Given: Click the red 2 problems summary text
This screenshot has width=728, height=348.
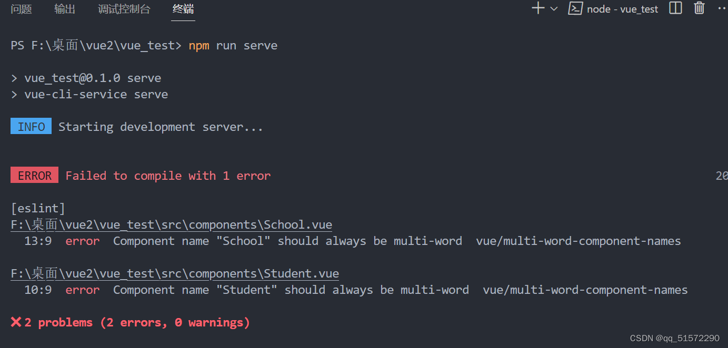Looking at the screenshot, I should point(130,322).
